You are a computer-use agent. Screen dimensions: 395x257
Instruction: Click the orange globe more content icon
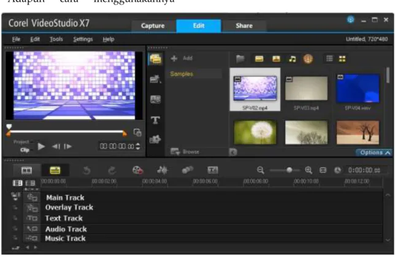[308, 59]
